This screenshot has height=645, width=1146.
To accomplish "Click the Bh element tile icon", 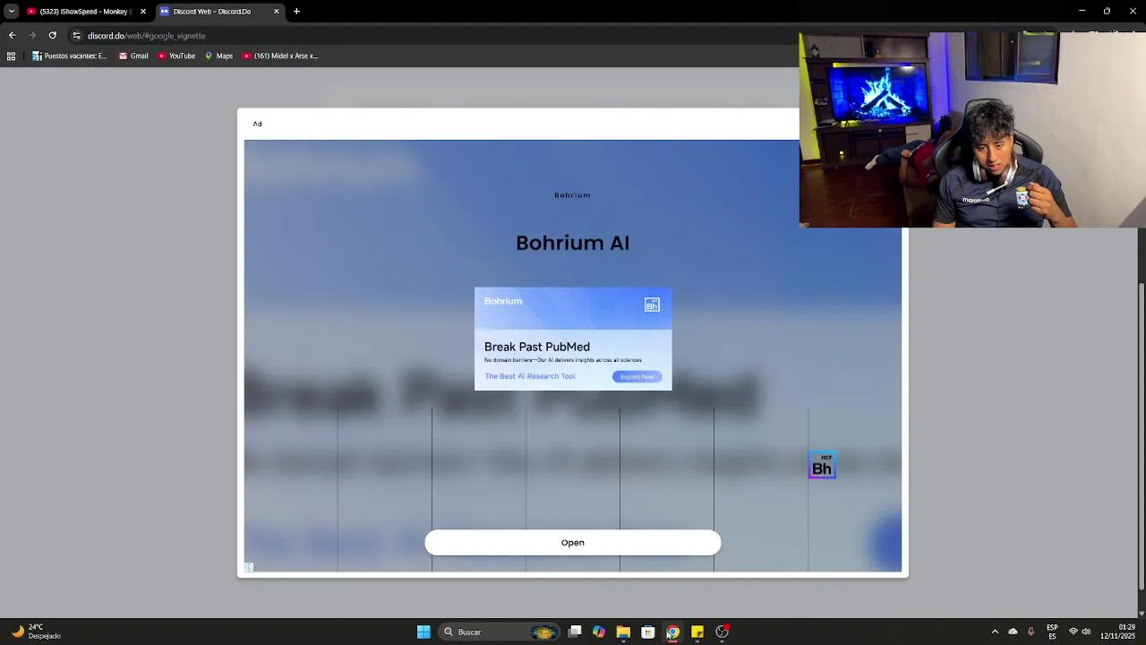I will (x=822, y=466).
